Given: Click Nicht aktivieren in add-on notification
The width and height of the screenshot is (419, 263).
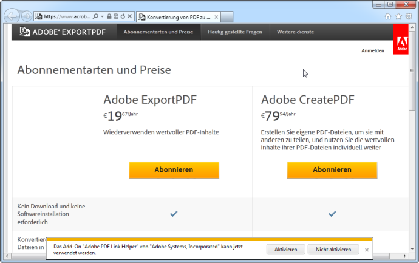Looking at the screenshot, I should (x=333, y=250).
